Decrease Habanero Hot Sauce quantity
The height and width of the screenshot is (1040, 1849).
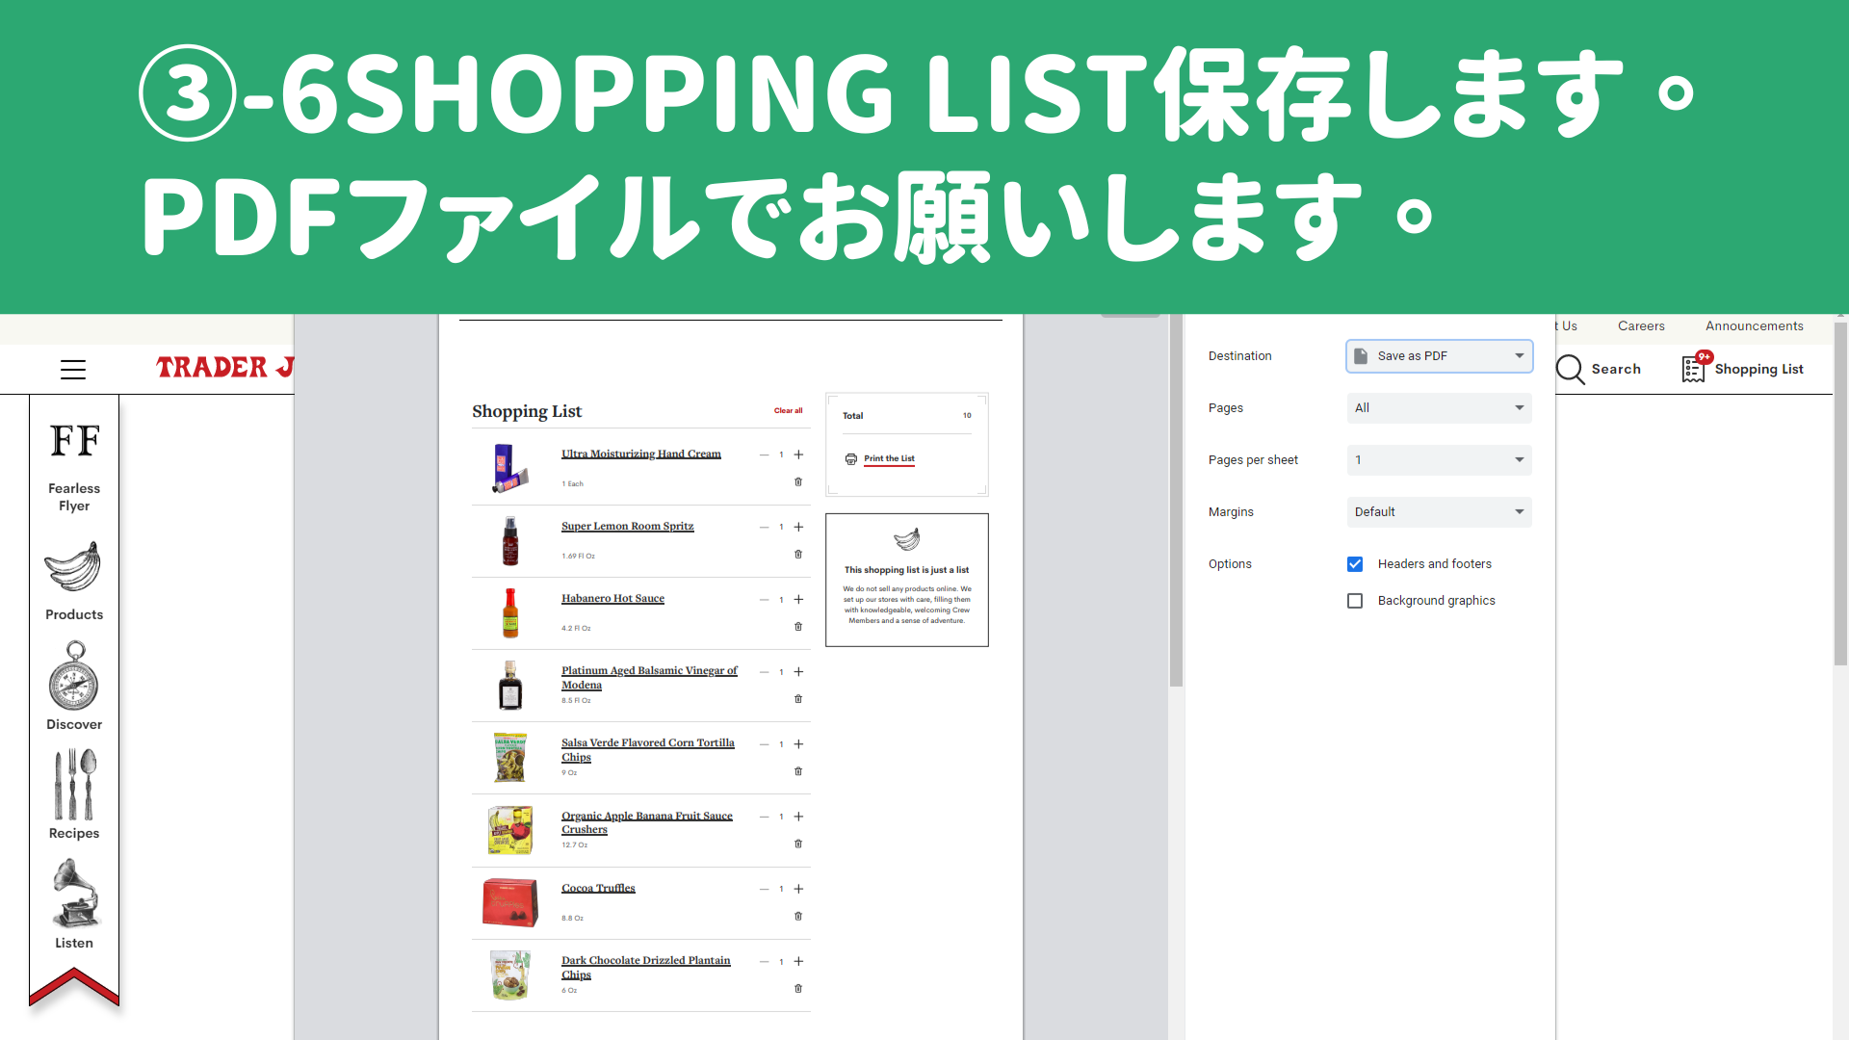764,599
